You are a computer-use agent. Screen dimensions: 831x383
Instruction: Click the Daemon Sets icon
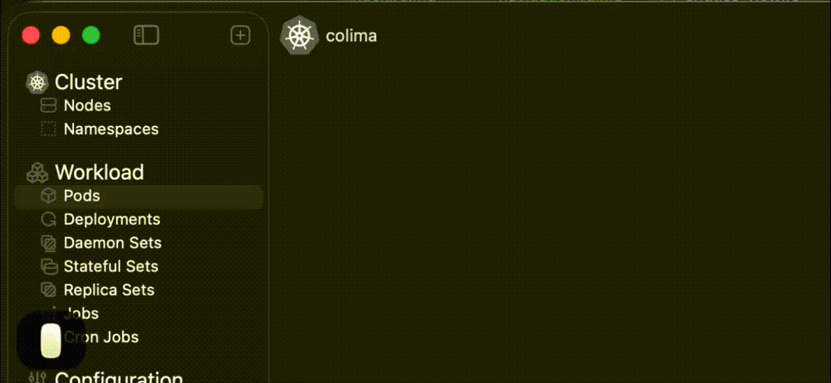49,243
